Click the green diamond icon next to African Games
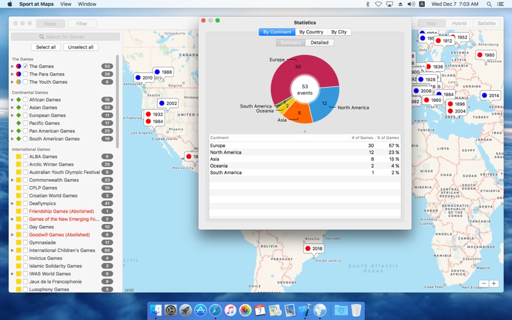This screenshot has height=320, width=512. tap(19, 100)
